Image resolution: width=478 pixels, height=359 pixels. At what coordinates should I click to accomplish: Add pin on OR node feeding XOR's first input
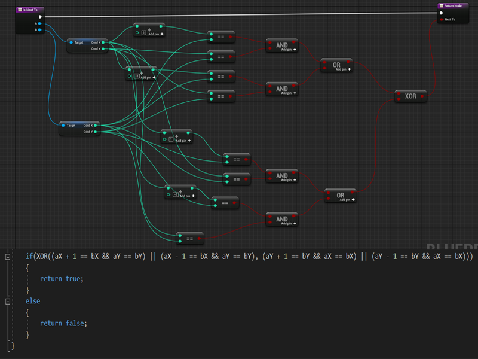tap(343, 69)
